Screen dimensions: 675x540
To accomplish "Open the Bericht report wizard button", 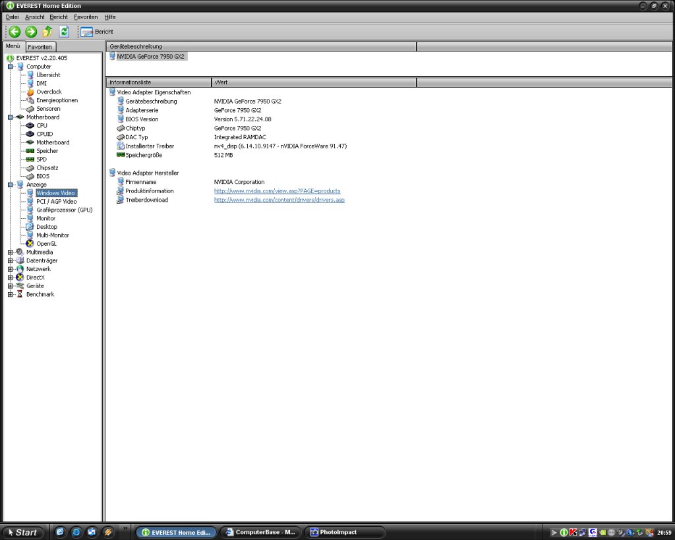I will pos(97,32).
